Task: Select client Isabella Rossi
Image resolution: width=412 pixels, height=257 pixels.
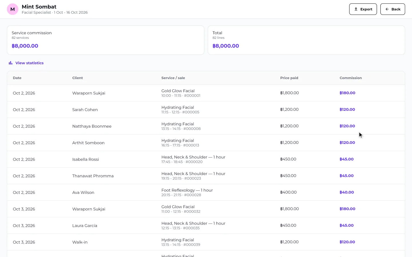Action: tap(86, 159)
